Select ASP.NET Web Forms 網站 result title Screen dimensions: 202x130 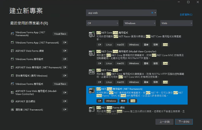[x=110, y=108]
